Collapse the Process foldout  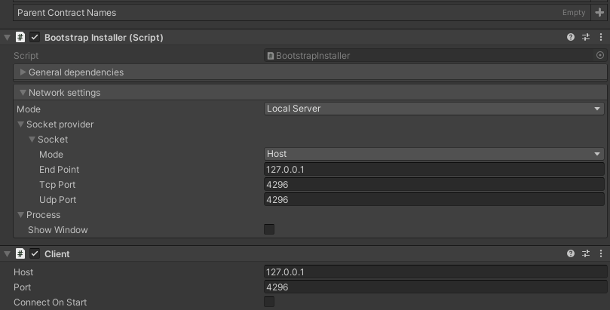[20, 215]
